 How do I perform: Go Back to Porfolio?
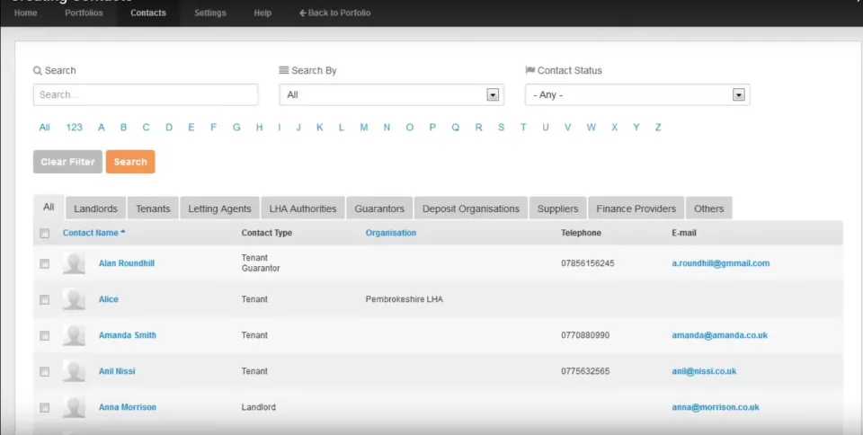tap(334, 13)
